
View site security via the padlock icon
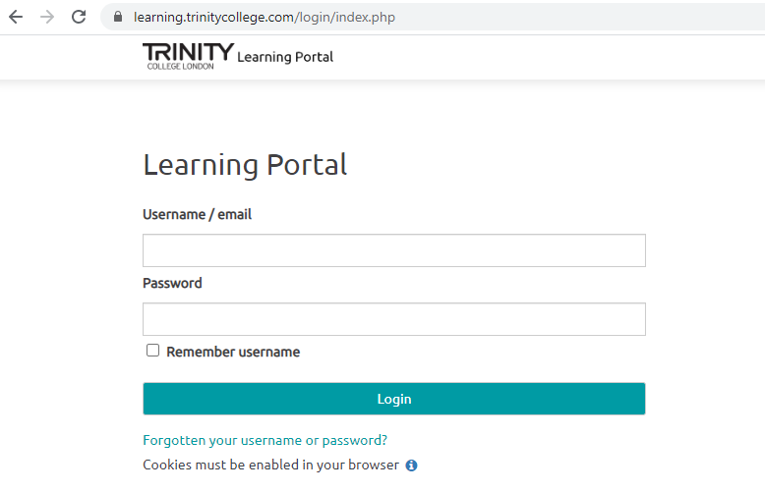pos(118,17)
